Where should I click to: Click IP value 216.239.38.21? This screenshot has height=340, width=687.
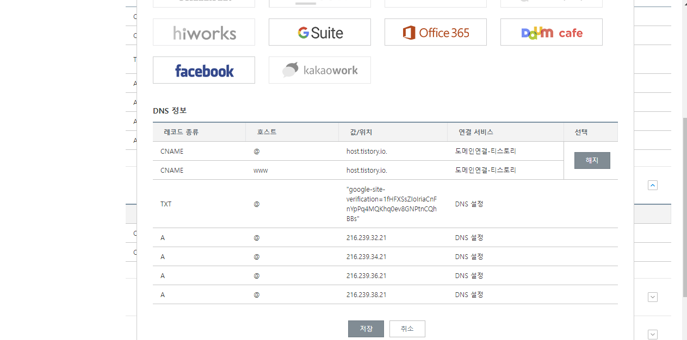point(366,294)
